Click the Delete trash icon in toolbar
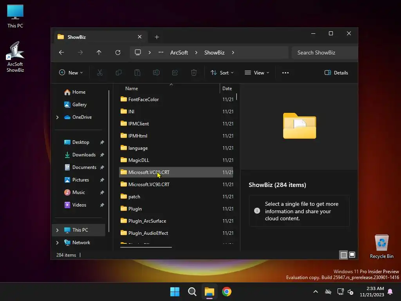Viewport: 401px width, 301px height. [x=194, y=73]
